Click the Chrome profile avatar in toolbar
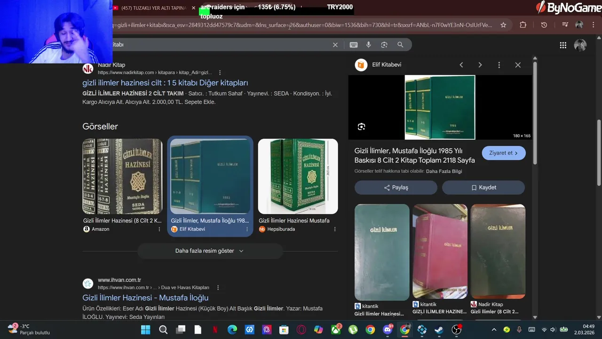Image resolution: width=602 pixels, height=339 pixels. coord(579,25)
